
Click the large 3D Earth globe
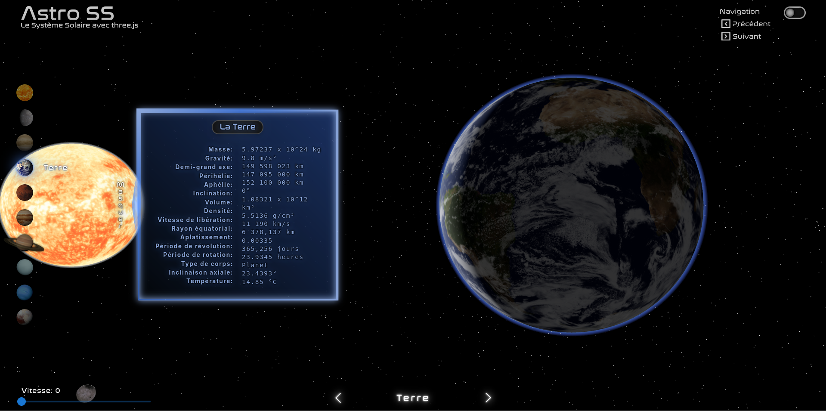coord(571,204)
